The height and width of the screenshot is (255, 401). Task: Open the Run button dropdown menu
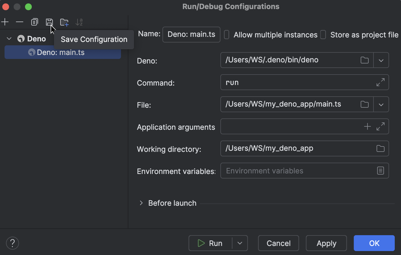point(239,243)
